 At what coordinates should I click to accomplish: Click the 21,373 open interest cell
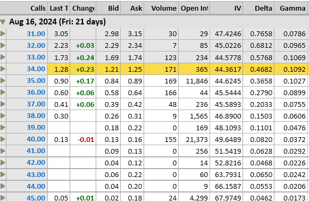pyautogui.click(x=194, y=139)
